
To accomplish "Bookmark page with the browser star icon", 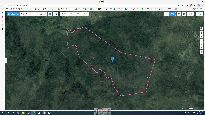I will point(182,5).
